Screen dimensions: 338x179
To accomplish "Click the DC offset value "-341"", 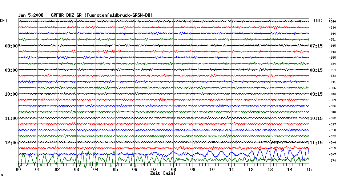I will (x=333, y=82).
